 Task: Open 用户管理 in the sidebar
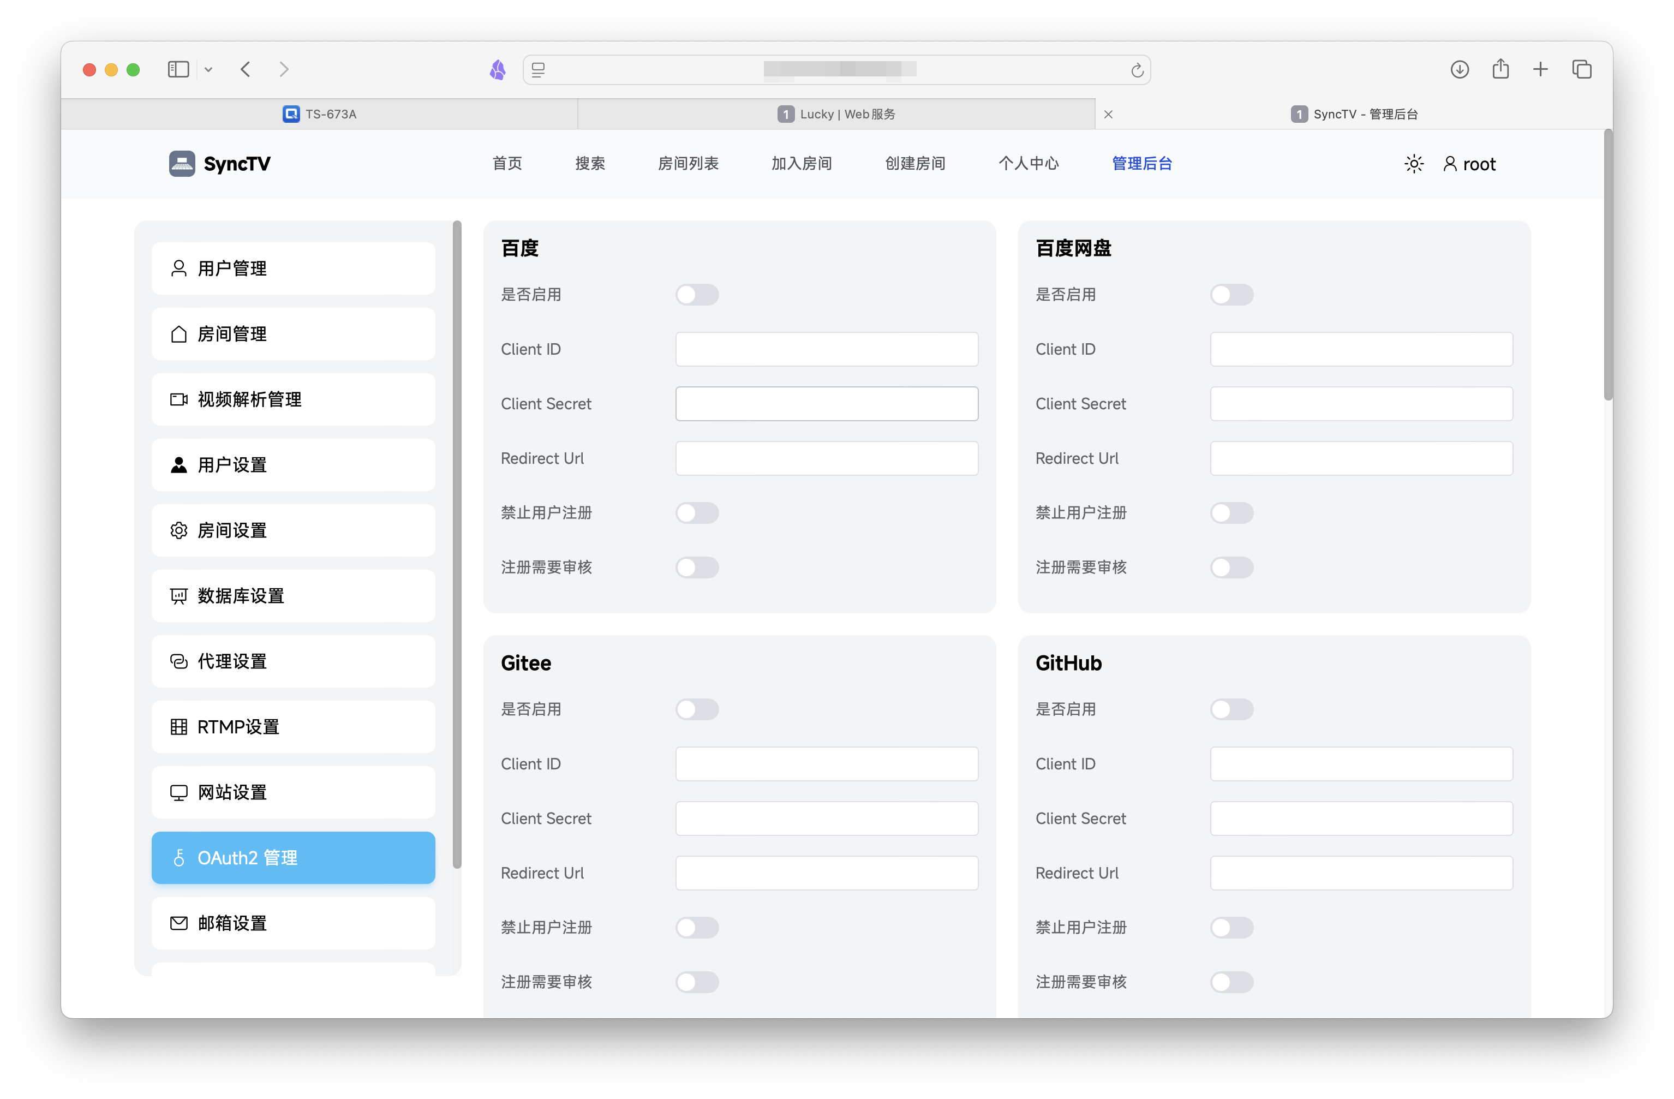(x=294, y=268)
